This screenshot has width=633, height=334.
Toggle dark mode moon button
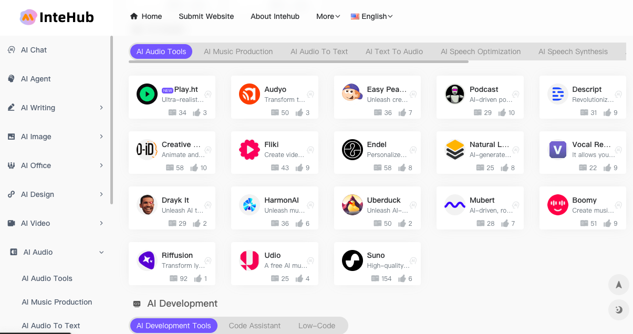point(619,310)
